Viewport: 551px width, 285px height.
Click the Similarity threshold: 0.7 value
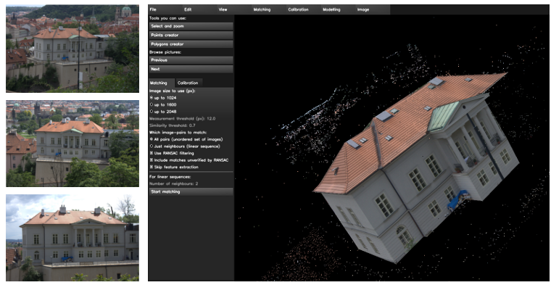pyautogui.click(x=173, y=125)
